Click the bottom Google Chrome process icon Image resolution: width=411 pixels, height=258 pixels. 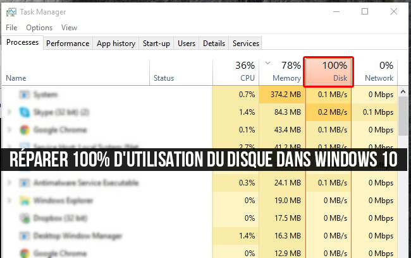pyautogui.click(x=25, y=253)
